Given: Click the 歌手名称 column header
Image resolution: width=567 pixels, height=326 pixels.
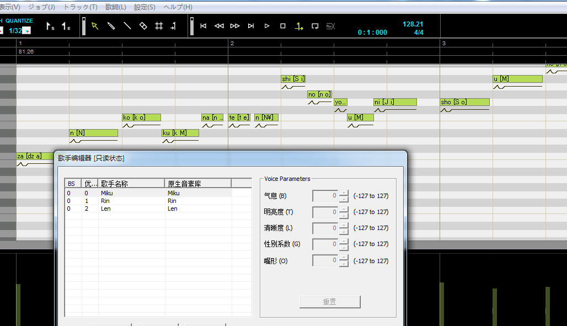Looking at the screenshot, I should pyautogui.click(x=131, y=184).
